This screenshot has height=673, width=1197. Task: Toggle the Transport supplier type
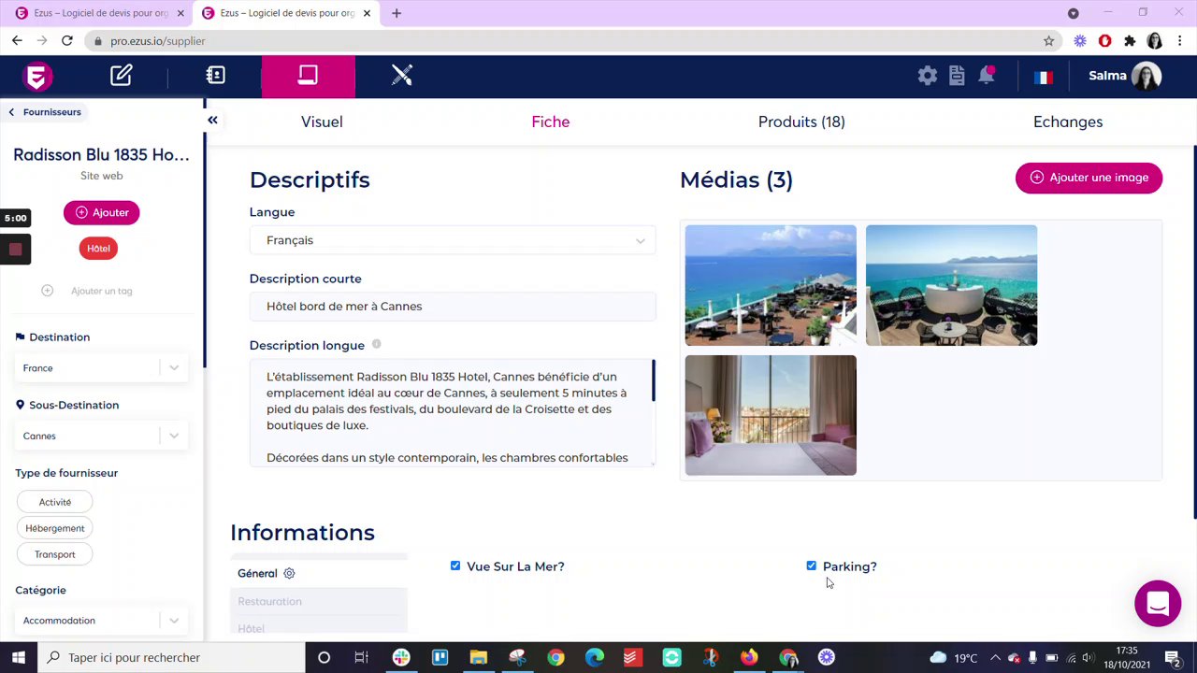tap(55, 554)
